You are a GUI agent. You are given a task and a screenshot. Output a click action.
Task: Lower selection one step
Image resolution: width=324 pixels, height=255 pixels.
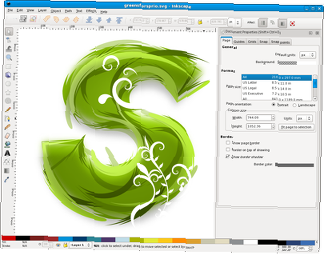click(99, 20)
